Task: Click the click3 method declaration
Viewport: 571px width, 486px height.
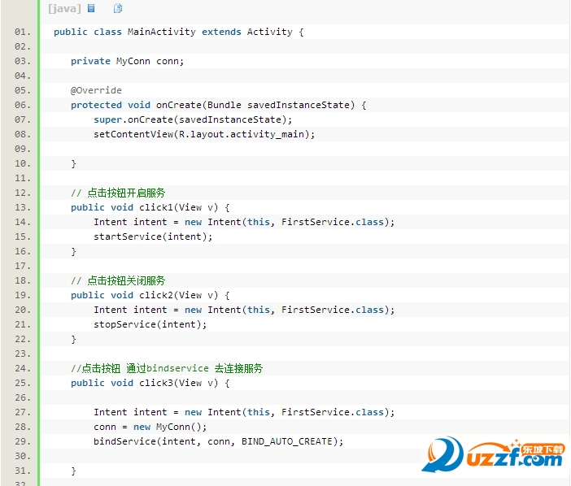Action: (150, 383)
